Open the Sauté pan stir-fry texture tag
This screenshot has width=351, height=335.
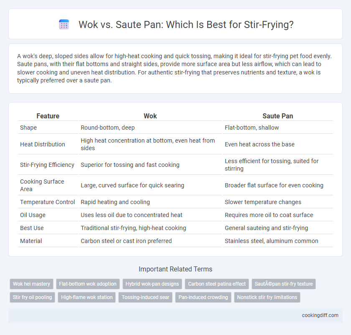coord(284,284)
